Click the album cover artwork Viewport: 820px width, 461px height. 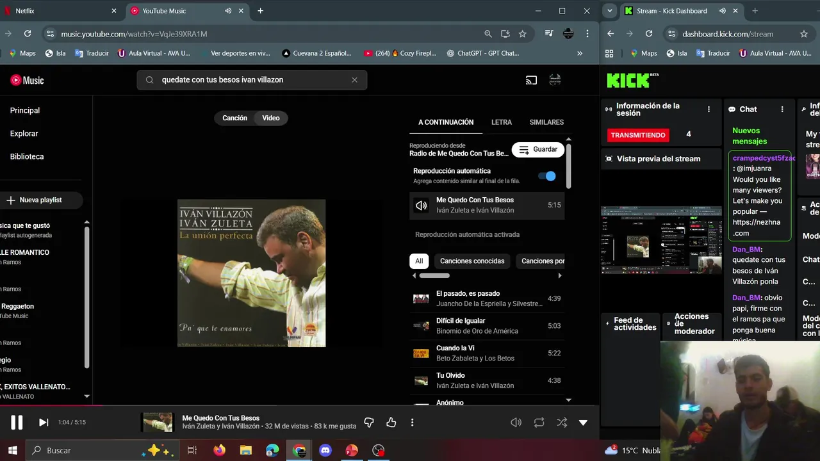251,273
